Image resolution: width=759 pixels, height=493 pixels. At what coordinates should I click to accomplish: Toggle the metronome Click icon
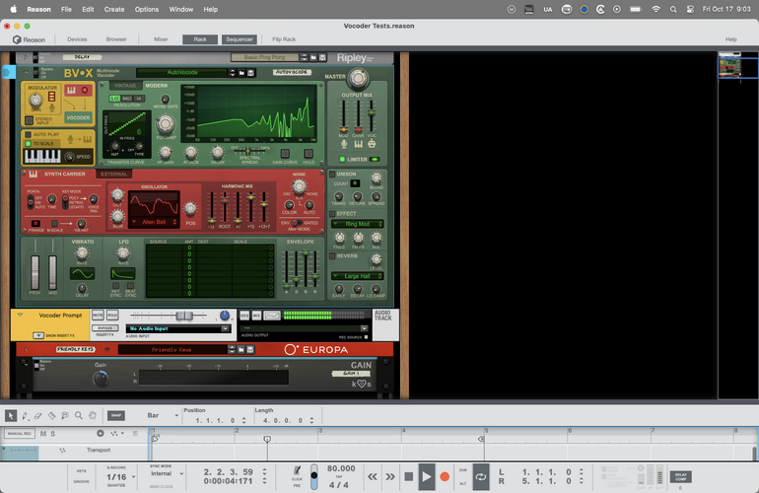tap(297, 474)
